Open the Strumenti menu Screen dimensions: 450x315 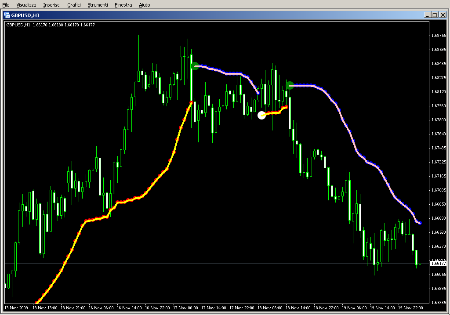(98, 5)
